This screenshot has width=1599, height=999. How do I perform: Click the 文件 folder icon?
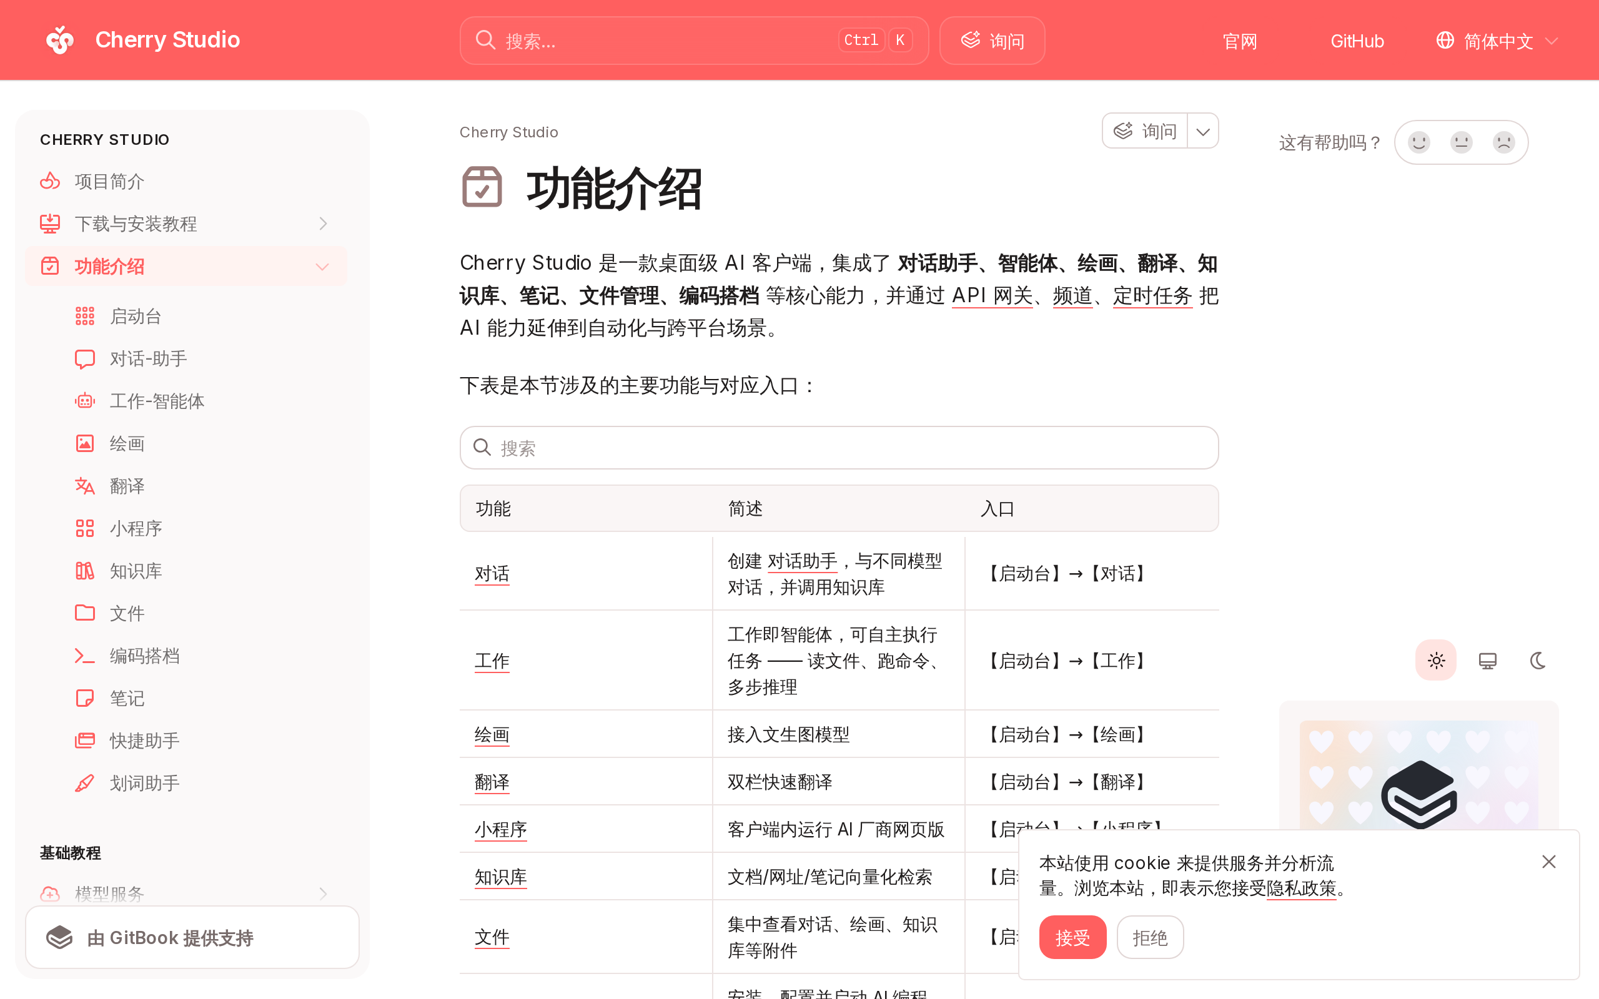[84, 613]
